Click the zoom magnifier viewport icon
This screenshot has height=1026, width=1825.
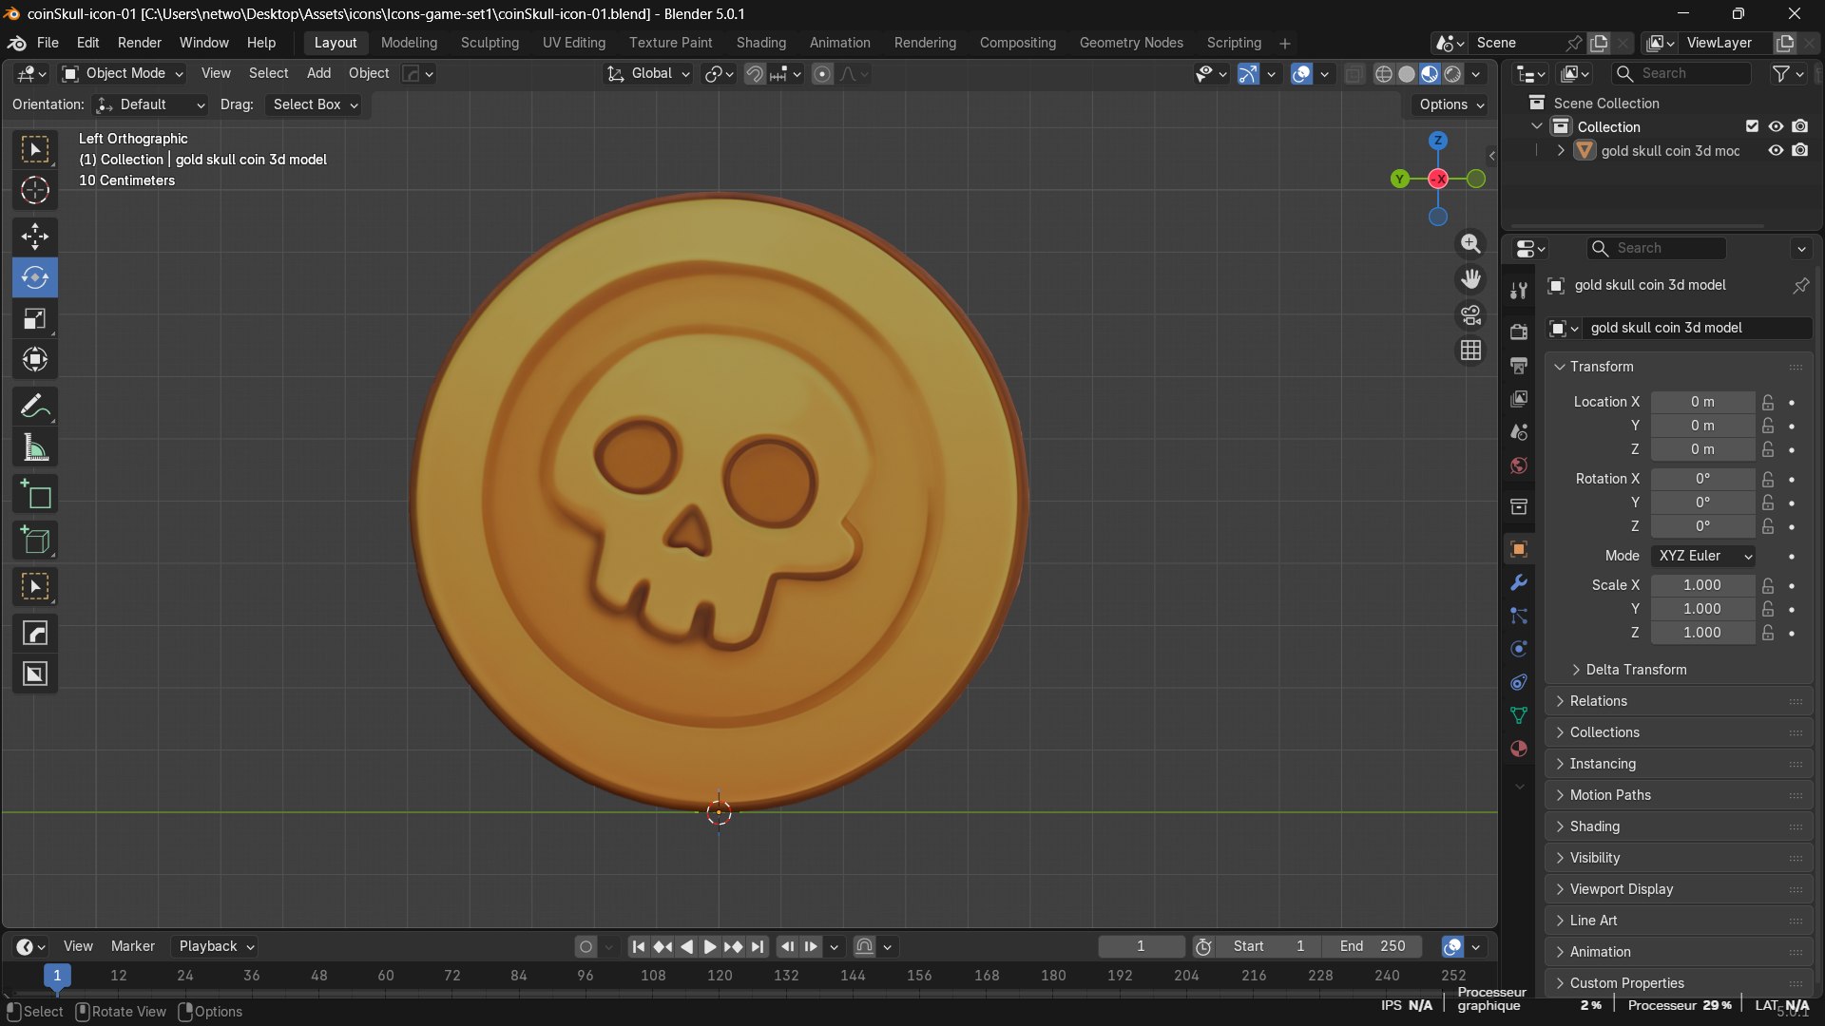[1470, 244]
